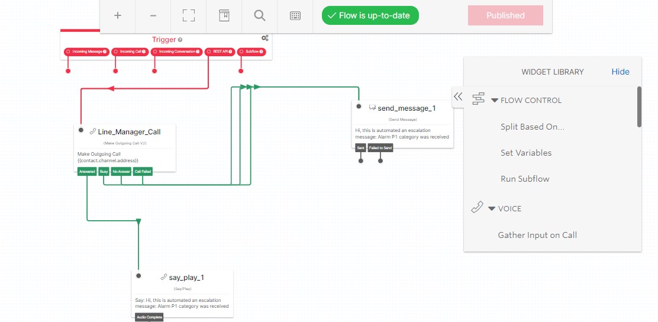Click the Hide link in Widget Library

click(620, 72)
